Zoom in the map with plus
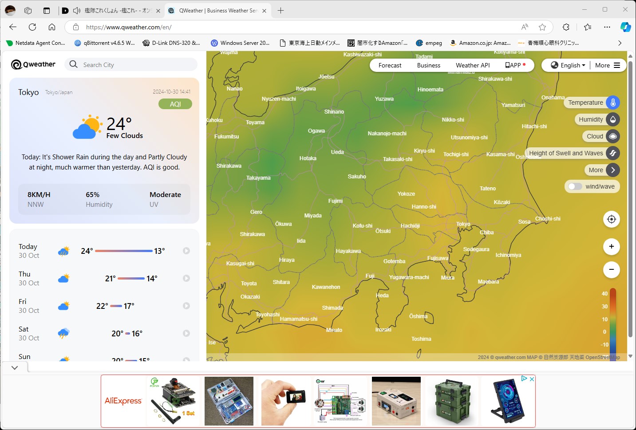The width and height of the screenshot is (636, 430). click(612, 247)
